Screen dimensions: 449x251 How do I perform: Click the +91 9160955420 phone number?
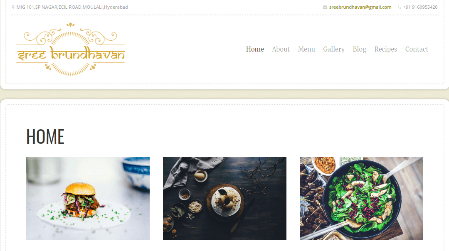[x=420, y=7]
